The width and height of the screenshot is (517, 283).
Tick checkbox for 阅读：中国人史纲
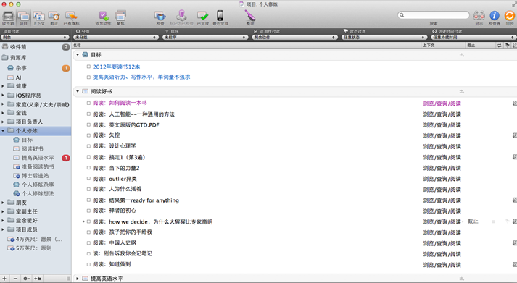click(x=88, y=243)
